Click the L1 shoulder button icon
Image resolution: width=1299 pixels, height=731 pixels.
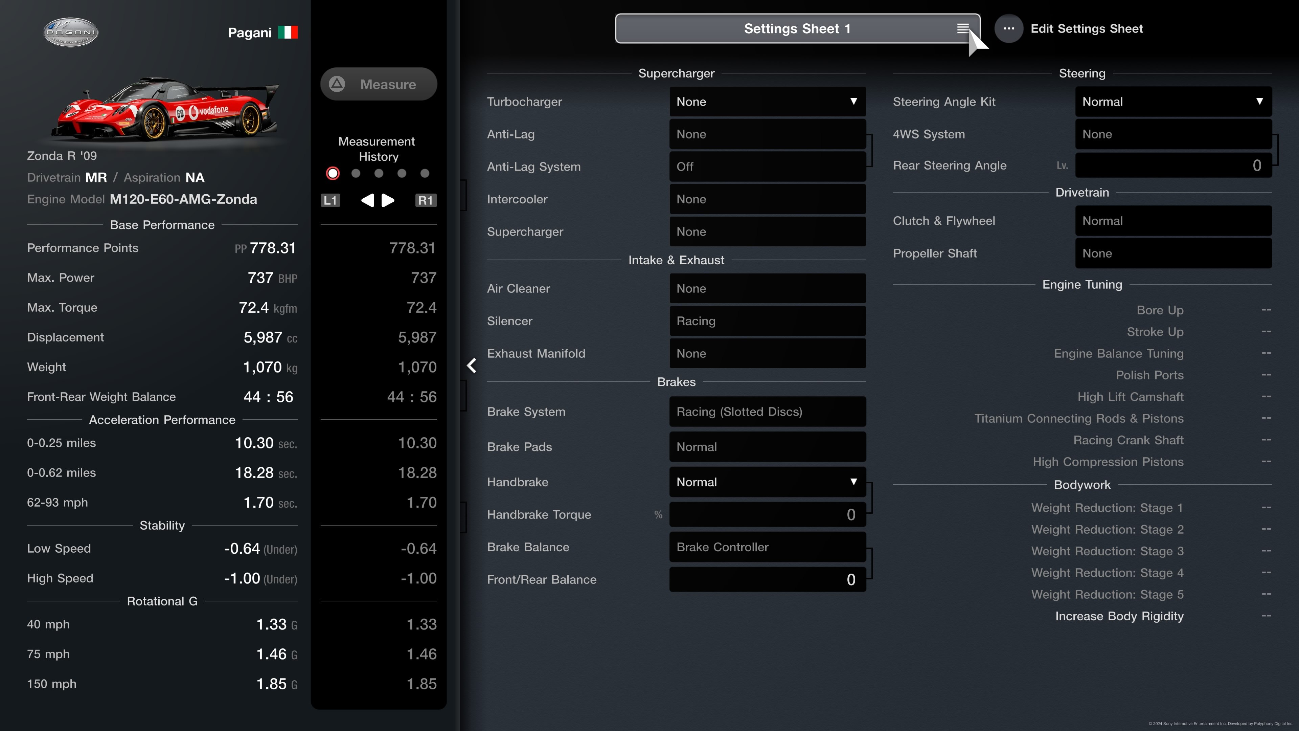[330, 200]
